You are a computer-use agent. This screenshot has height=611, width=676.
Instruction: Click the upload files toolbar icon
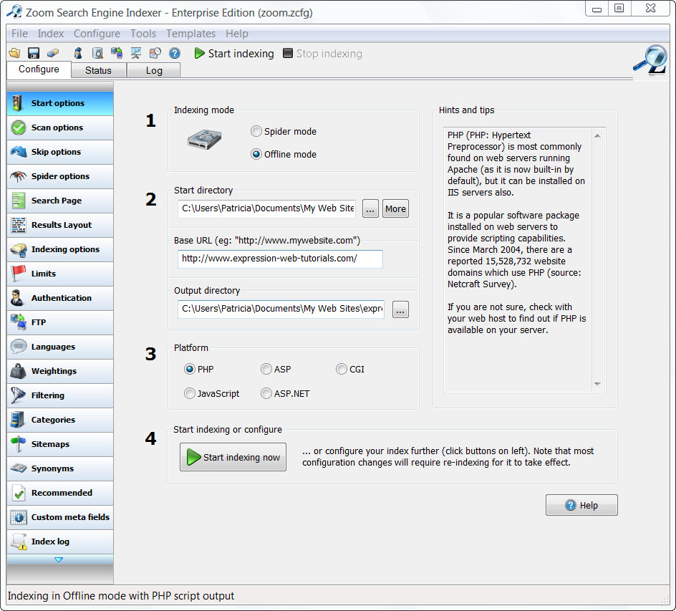117,53
